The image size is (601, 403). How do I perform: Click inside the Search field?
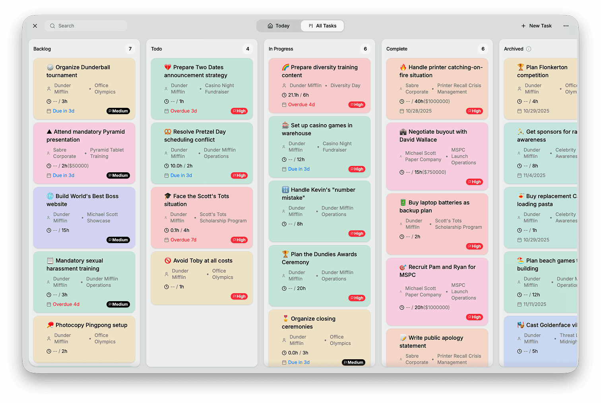click(85, 25)
